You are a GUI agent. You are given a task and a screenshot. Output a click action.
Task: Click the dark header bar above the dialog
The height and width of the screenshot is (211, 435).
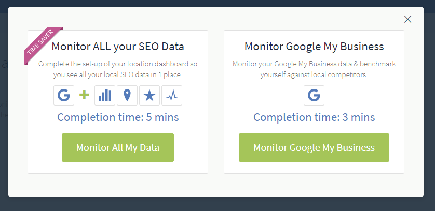[217, 3]
